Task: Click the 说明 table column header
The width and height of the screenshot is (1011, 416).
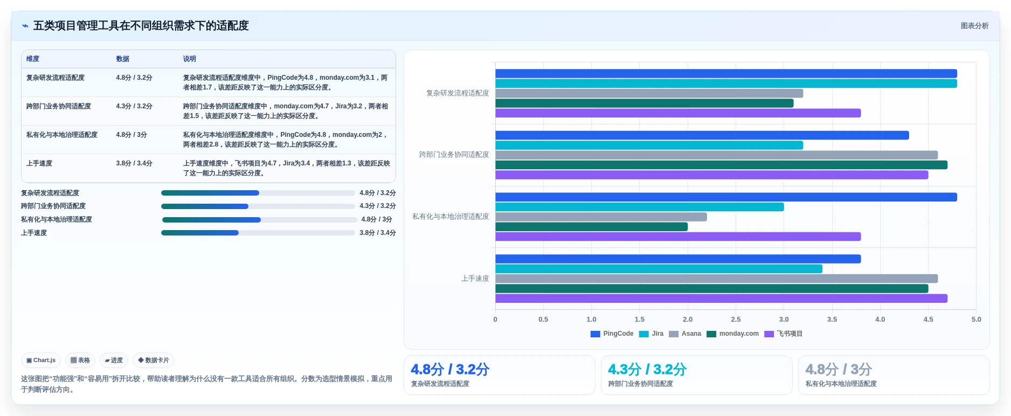Action: pyautogui.click(x=190, y=59)
